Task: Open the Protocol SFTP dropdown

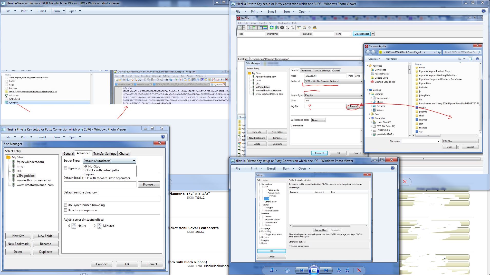Action: (333, 81)
